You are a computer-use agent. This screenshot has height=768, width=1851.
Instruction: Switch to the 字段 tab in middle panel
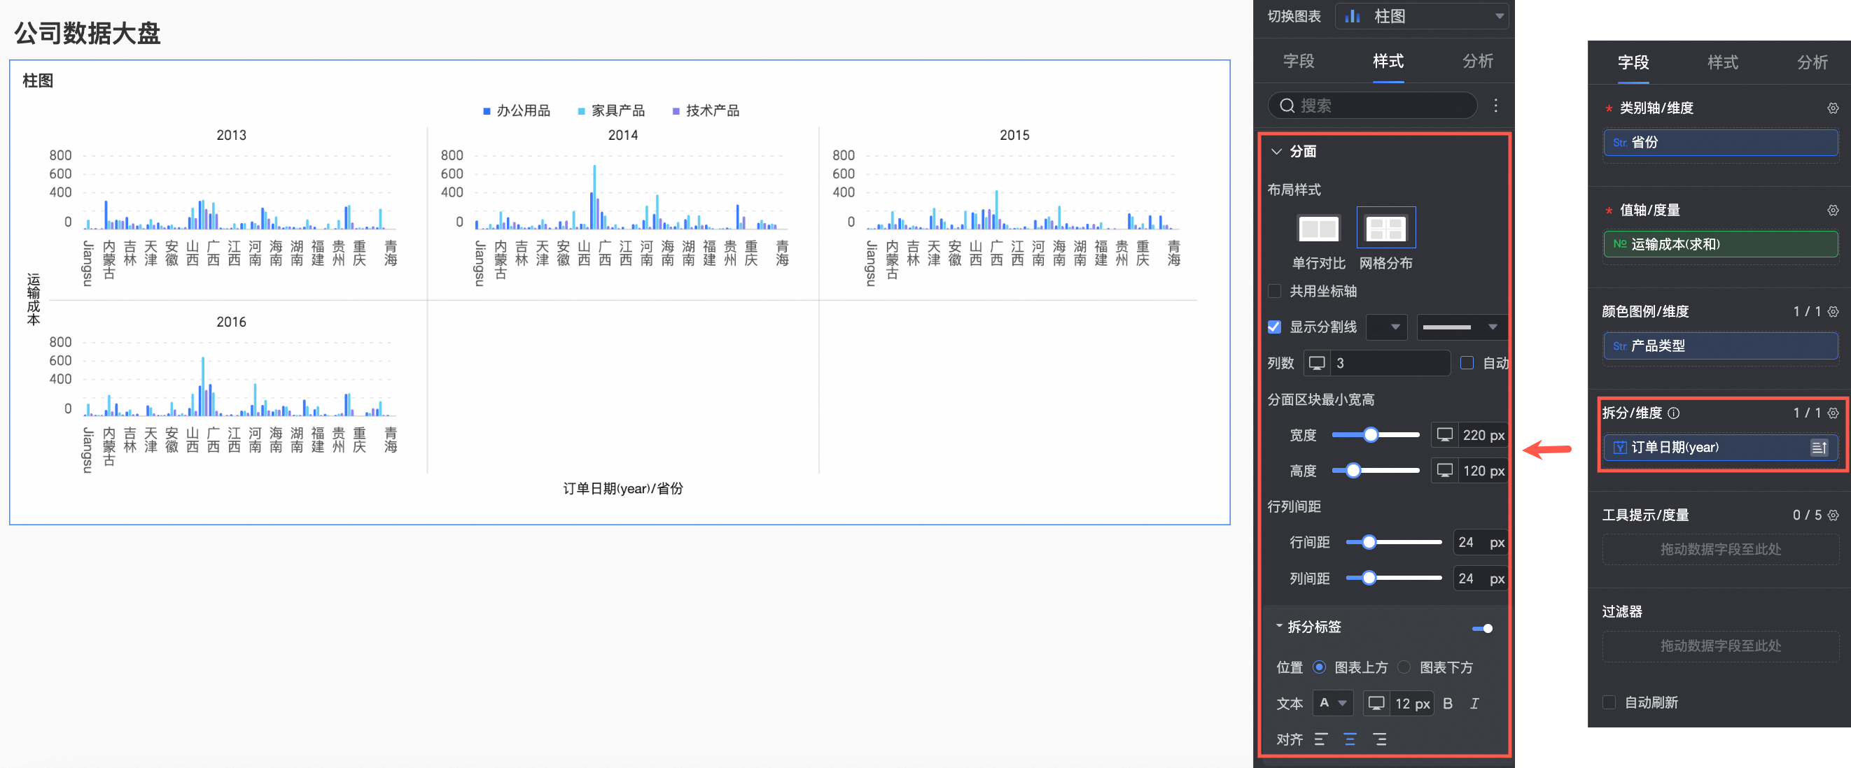(x=1299, y=62)
